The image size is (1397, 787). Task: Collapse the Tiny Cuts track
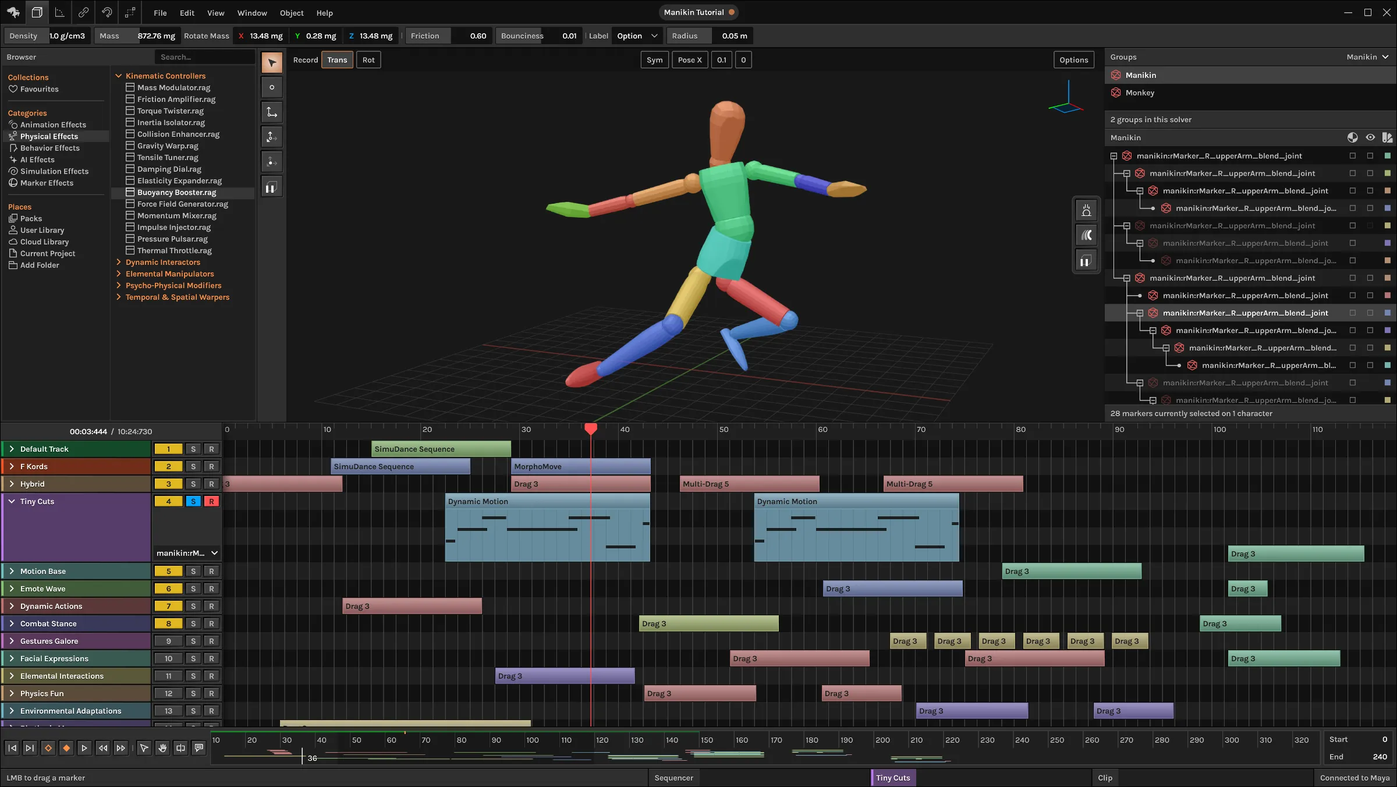click(12, 501)
